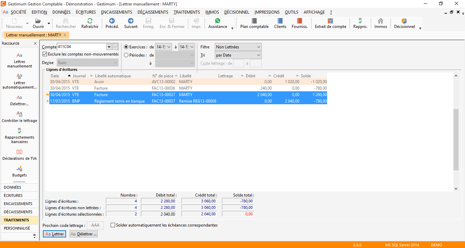
Task: Select the Facture FAC13-00036 row
Action: click(188, 88)
